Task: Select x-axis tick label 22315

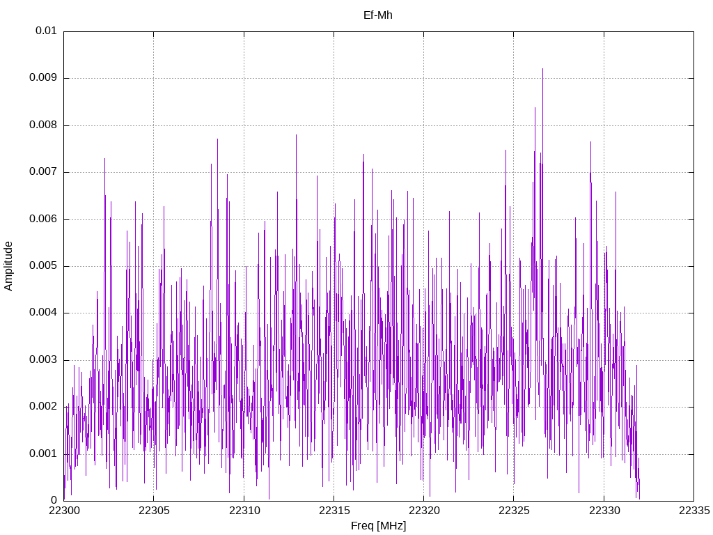Action: pyautogui.click(x=334, y=511)
